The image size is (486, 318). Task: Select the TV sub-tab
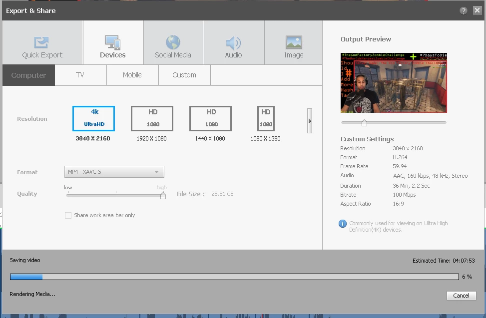click(80, 75)
